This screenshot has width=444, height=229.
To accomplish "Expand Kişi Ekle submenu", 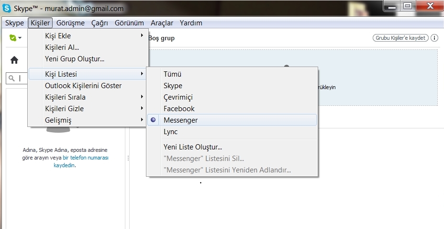I will click(88, 36).
